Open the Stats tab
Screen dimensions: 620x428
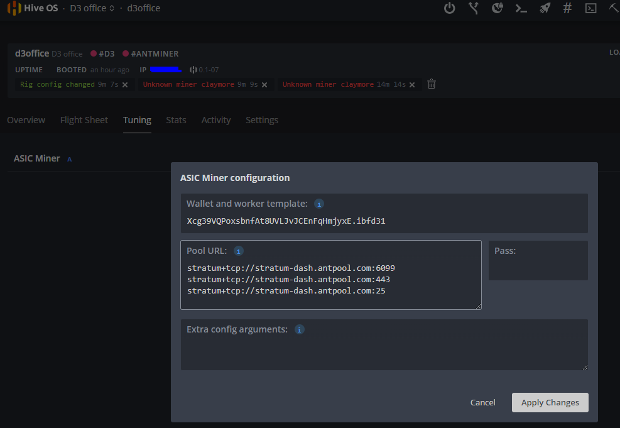click(x=176, y=120)
